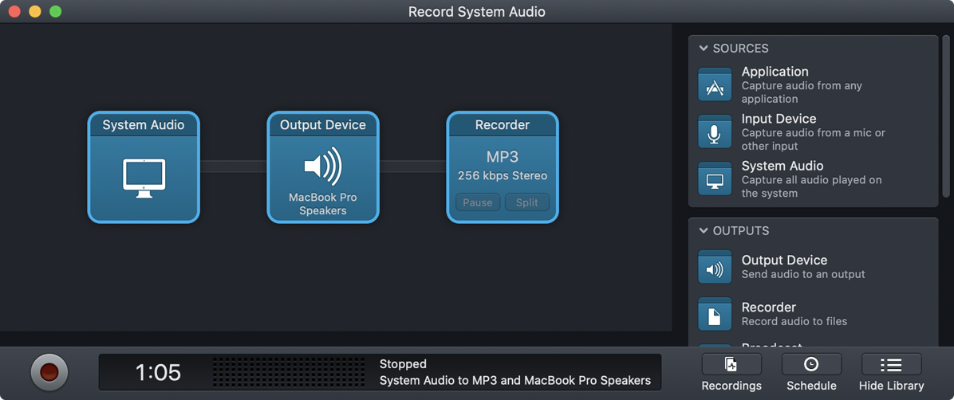954x400 pixels.
Task: Select the Output Device speaker icon in library
Action: click(715, 268)
